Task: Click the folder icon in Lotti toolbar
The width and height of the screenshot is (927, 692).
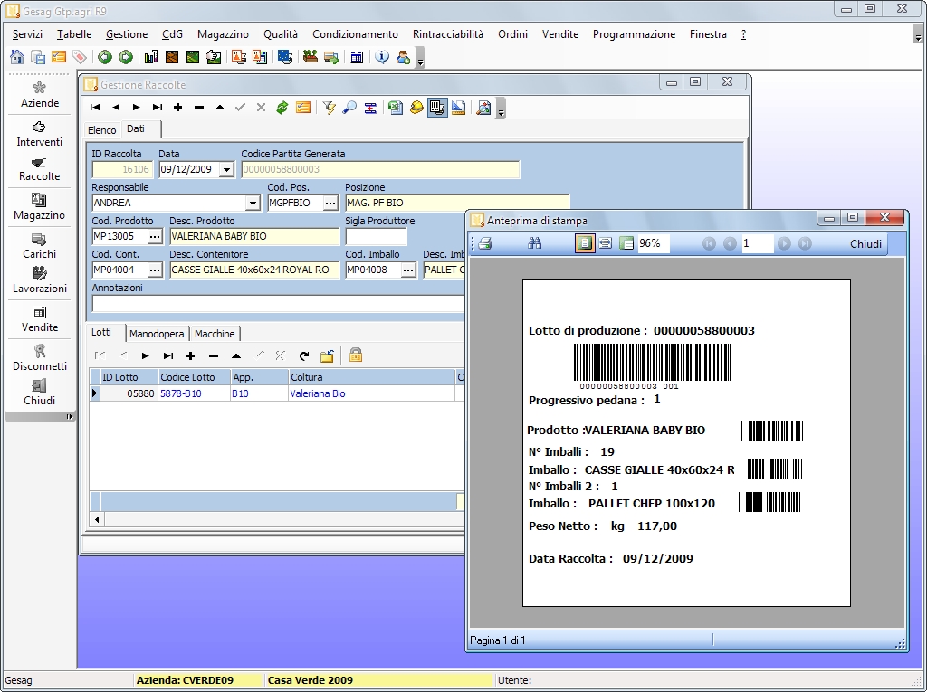Action: pyautogui.click(x=327, y=355)
